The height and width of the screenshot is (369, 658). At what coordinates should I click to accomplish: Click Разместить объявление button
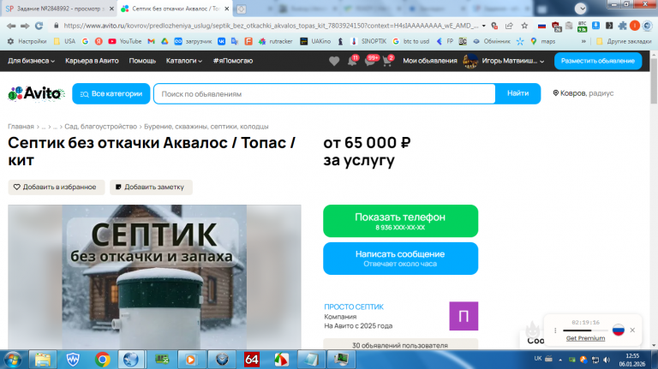tap(598, 61)
